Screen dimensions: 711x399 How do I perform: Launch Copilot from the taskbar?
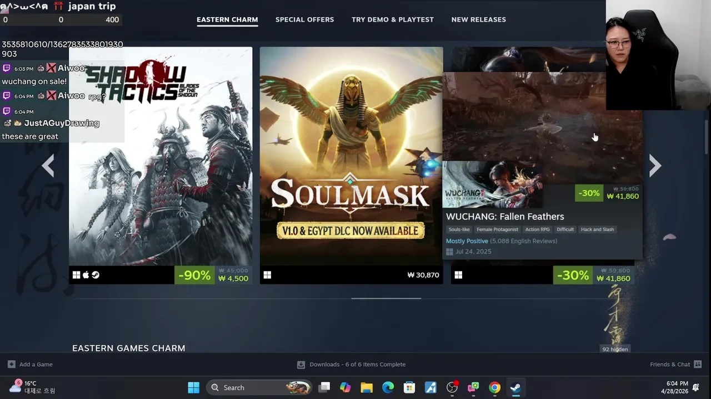346,387
